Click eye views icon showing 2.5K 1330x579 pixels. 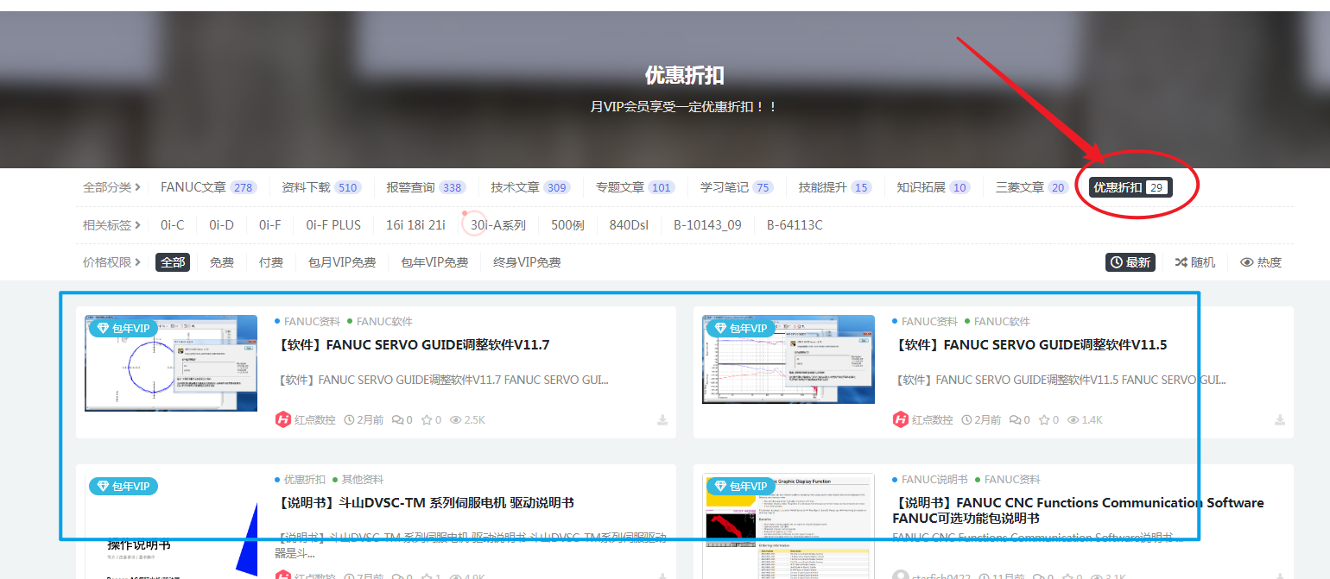(456, 420)
